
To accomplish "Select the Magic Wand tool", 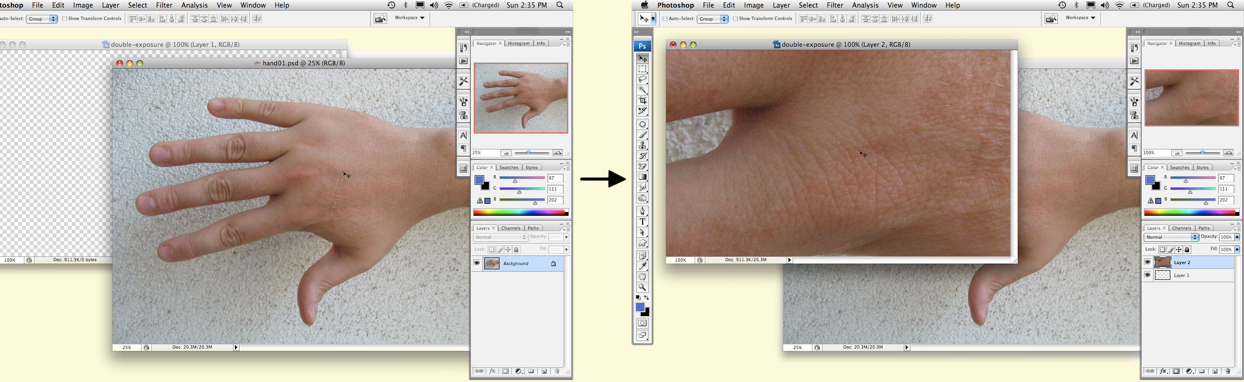I will (642, 90).
